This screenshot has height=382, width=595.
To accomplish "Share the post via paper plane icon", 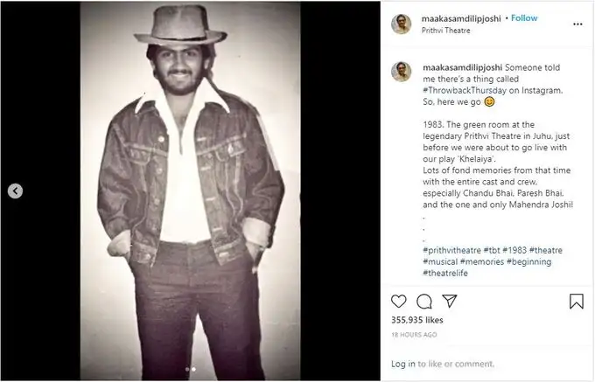I will [x=449, y=301].
